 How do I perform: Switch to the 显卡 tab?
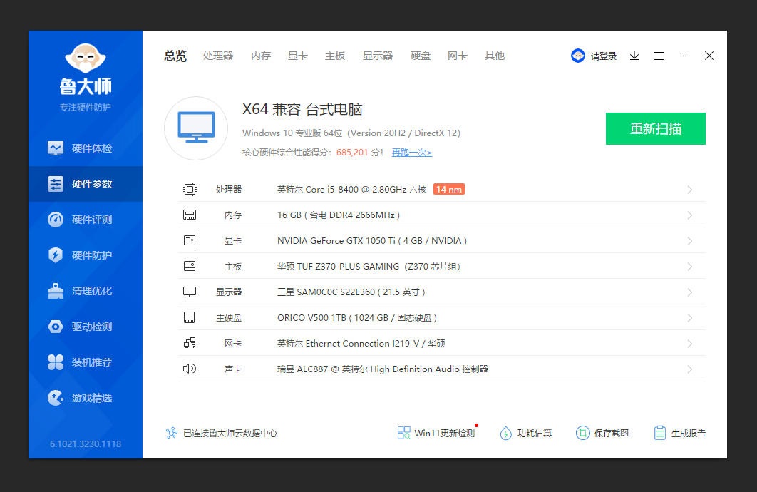click(x=298, y=56)
